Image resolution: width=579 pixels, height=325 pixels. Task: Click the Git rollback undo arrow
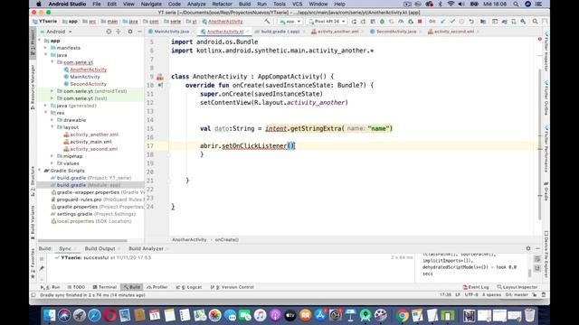[x=471, y=22]
